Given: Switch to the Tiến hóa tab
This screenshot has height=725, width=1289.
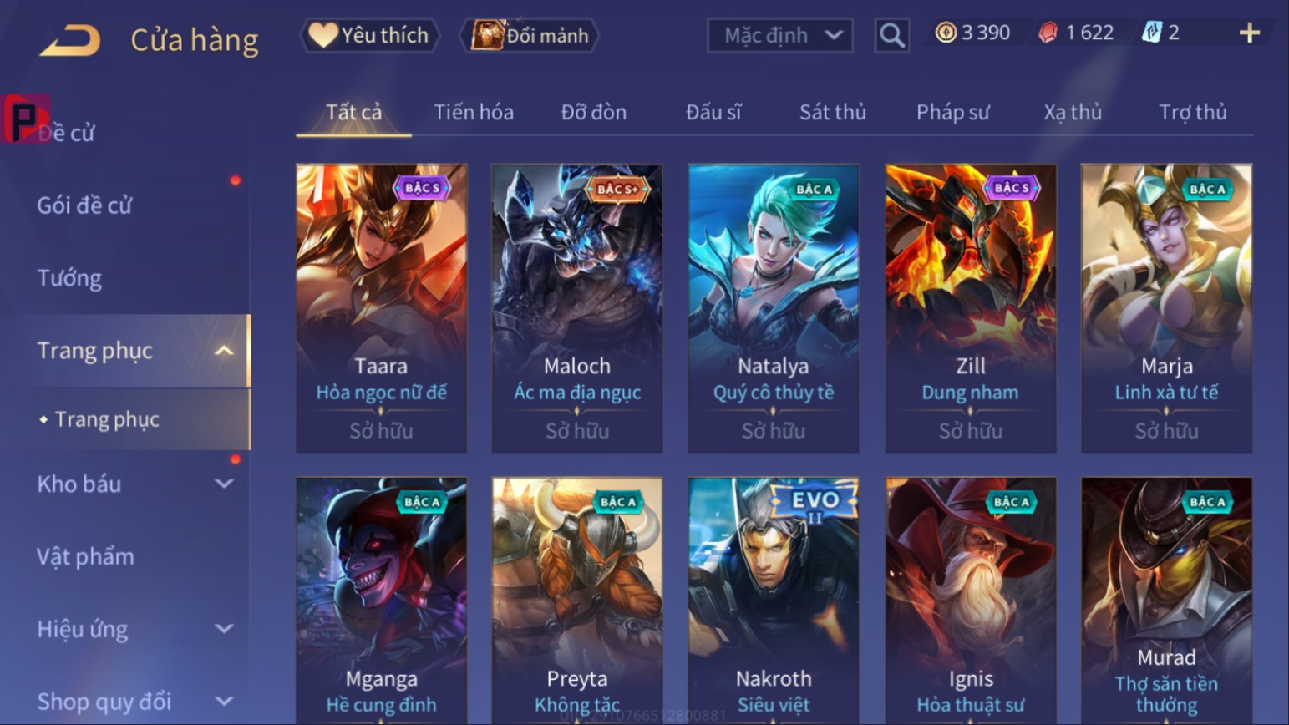Looking at the screenshot, I should (474, 112).
